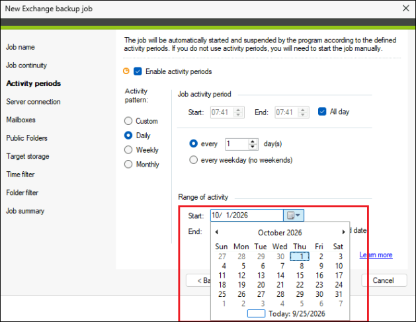The width and height of the screenshot is (416, 322).
Task: Select October 4 in the calendar
Action: pyautogui.click(x=224, y=266)
